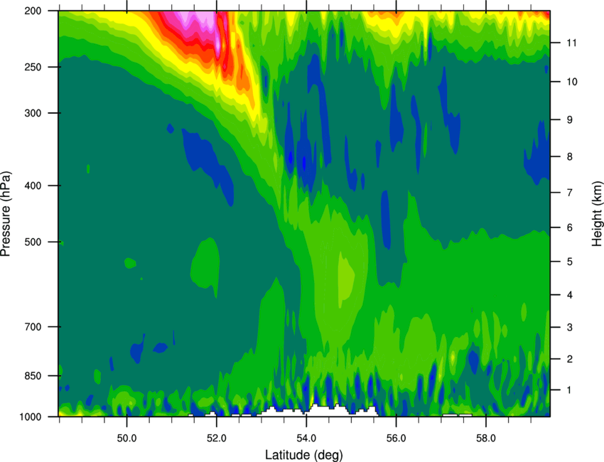Click the 54.0 latitude tick label

tap(306, 439)
